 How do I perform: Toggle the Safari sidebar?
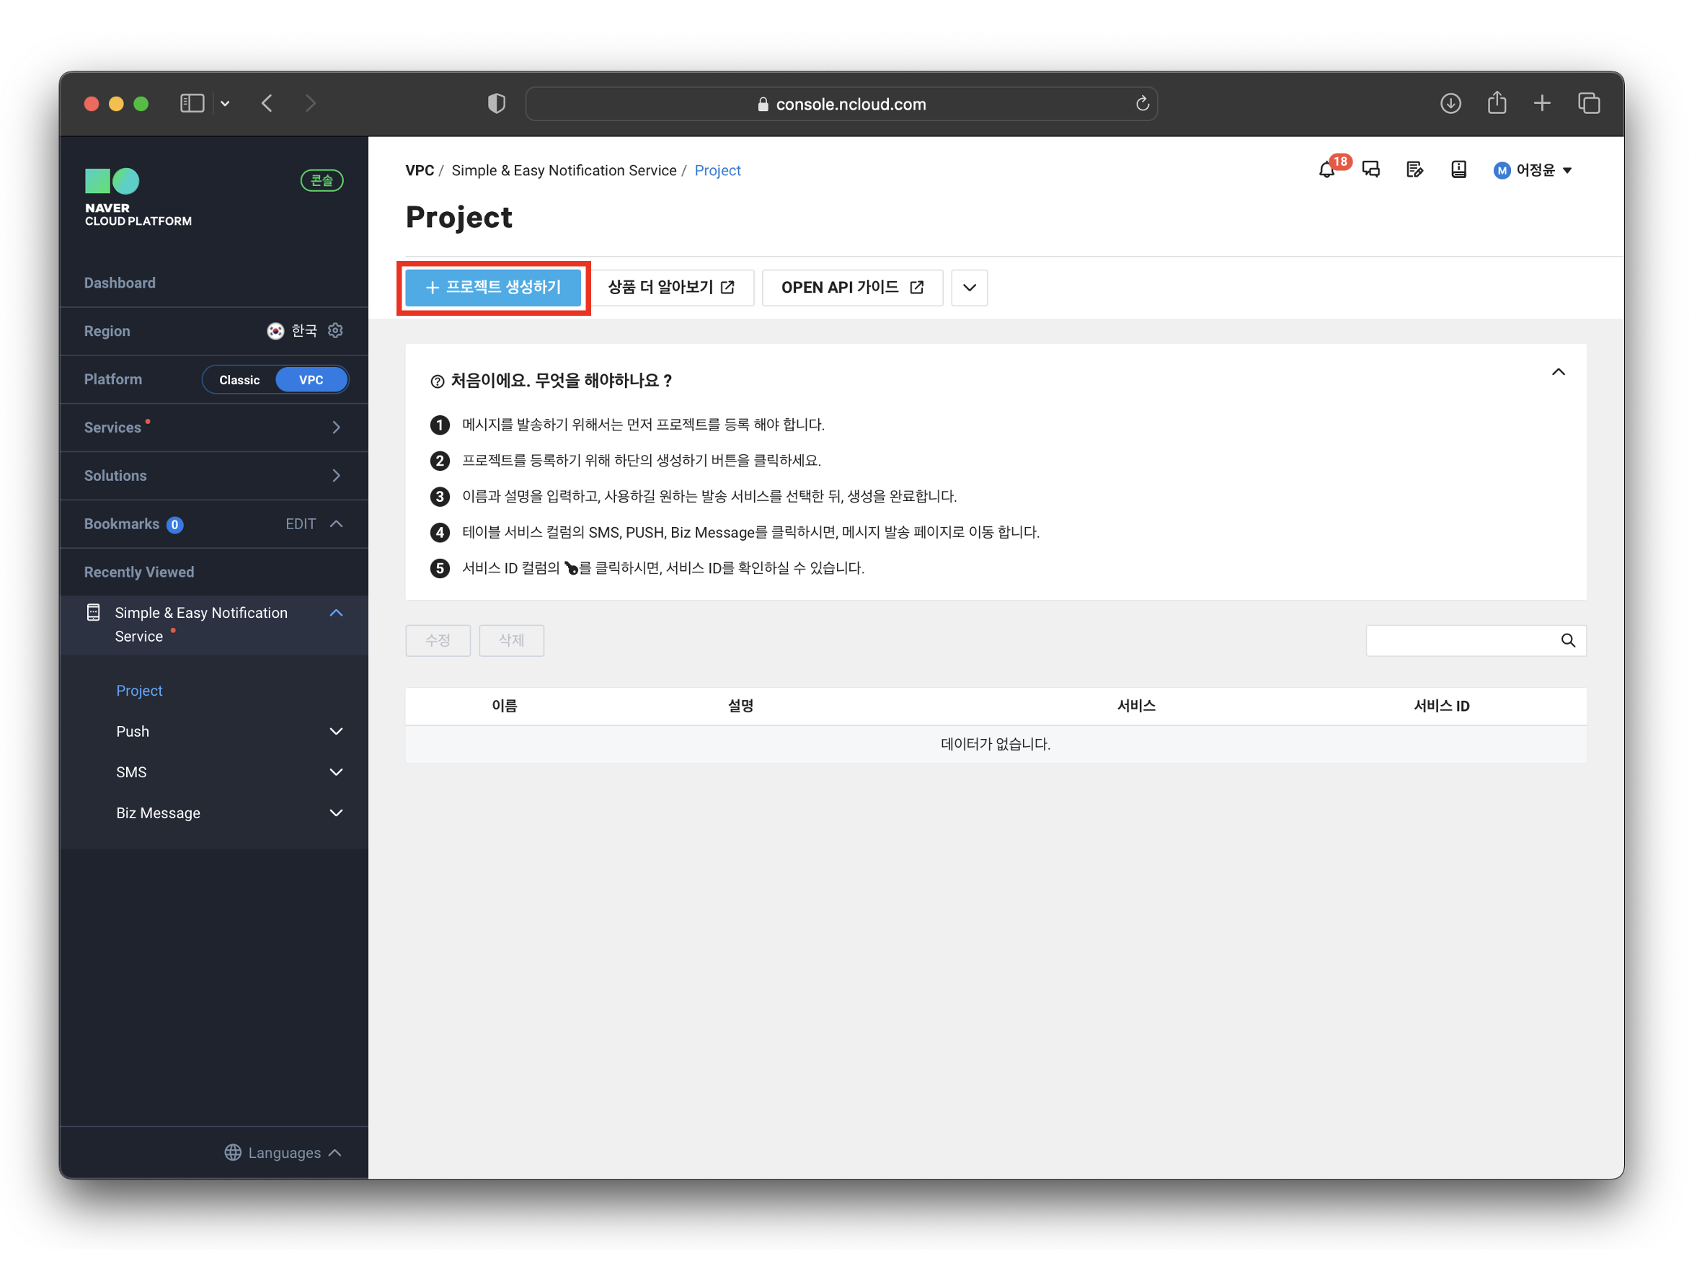(192, 103)
